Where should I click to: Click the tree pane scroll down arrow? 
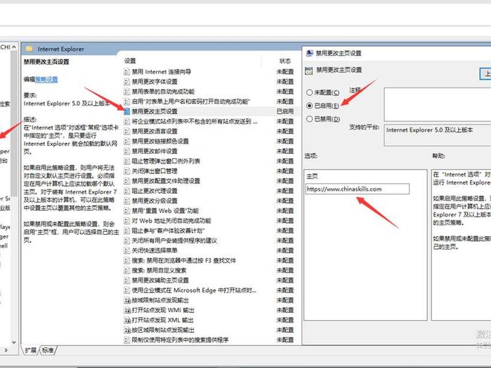tap(14, 342)
